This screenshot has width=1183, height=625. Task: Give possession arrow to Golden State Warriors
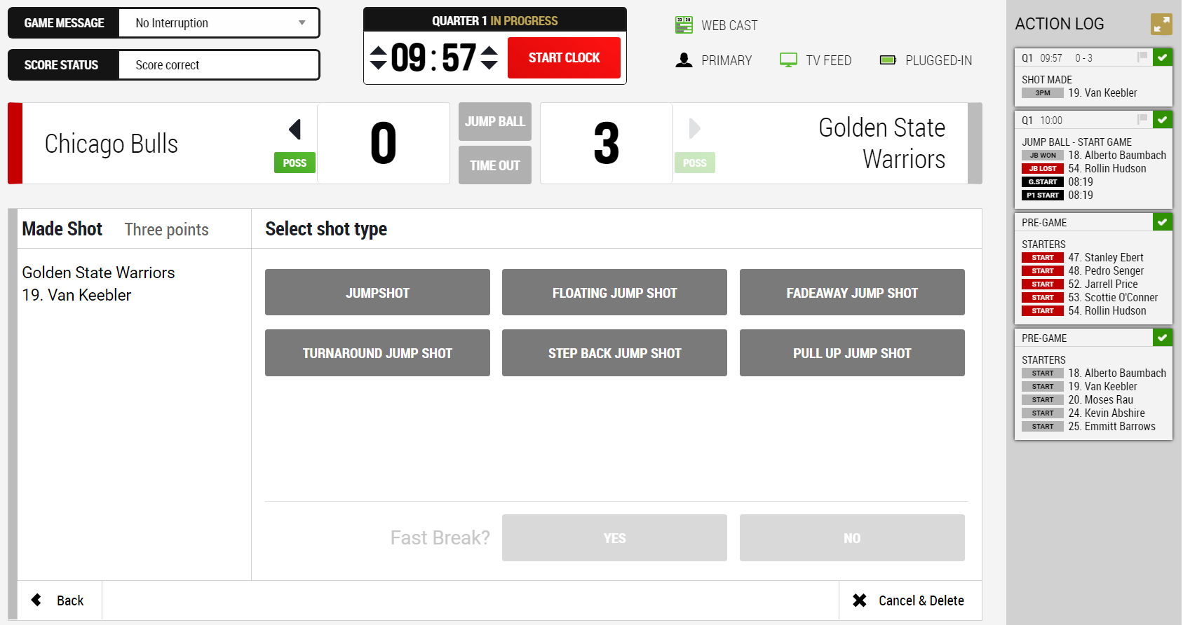click(694, 129)
